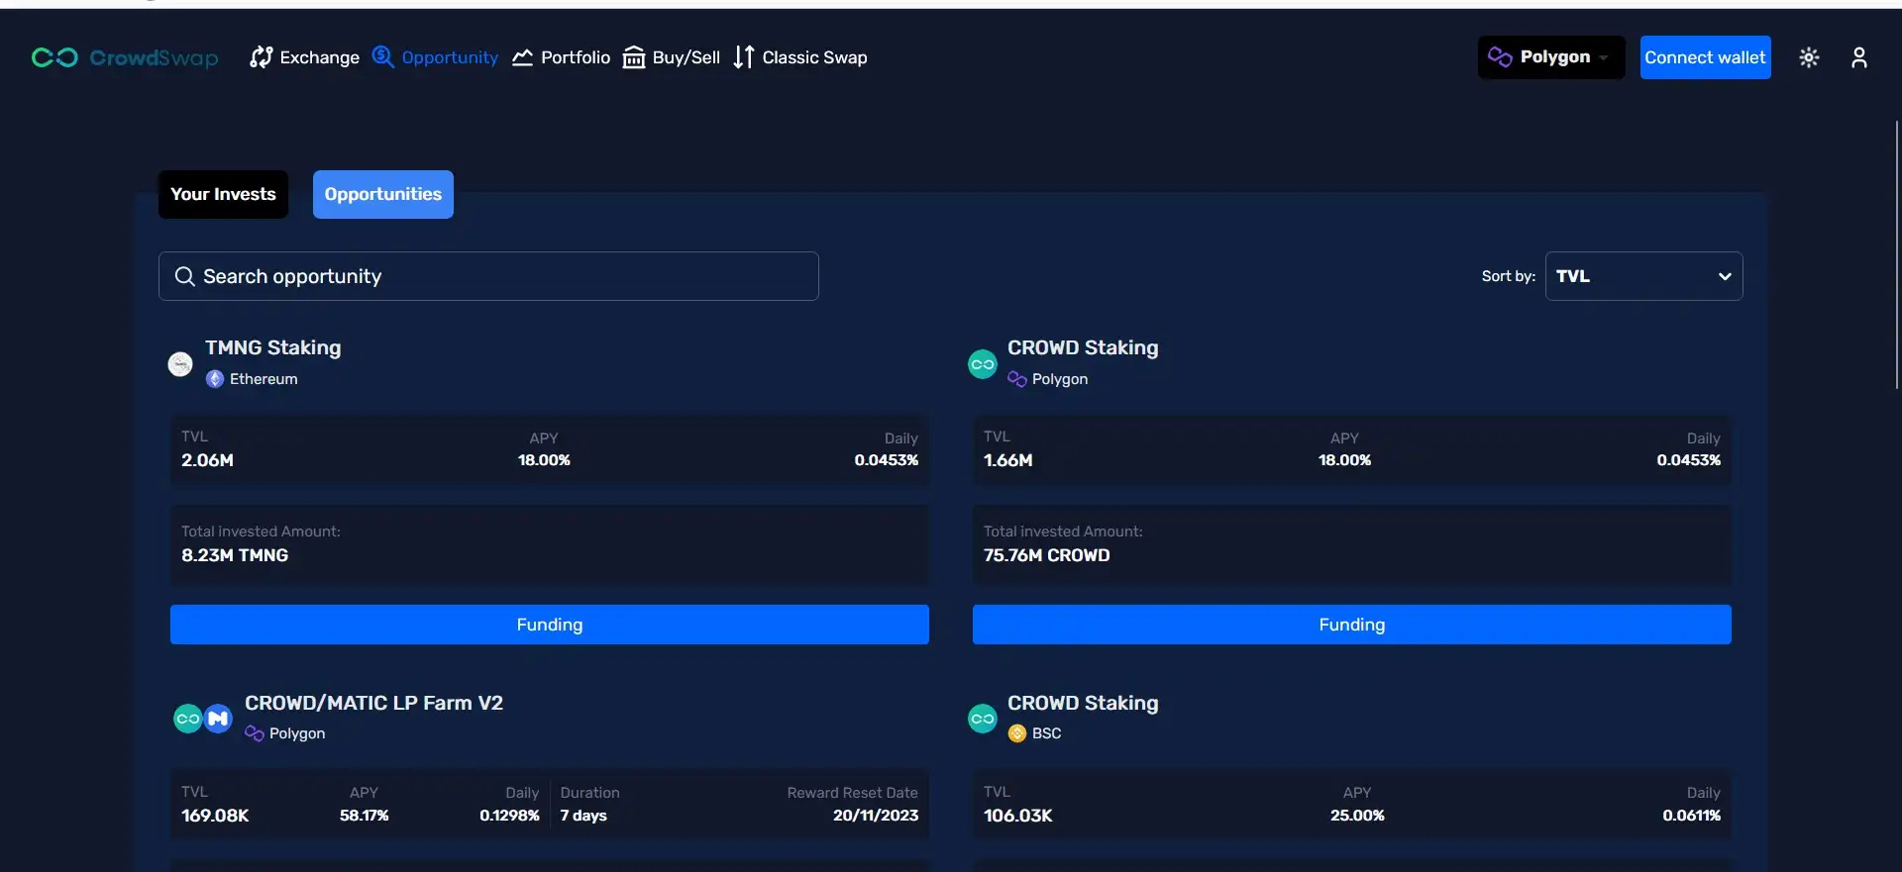The height and width of the screenshot is (872, 1902).
Task: Click the TMNG Staking token icon
Action: click(x=180, y=364)
